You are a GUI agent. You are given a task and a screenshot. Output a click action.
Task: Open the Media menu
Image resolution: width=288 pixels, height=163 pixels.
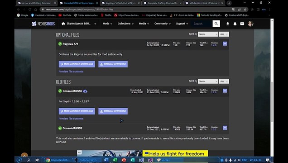click(x=144, y=24)
